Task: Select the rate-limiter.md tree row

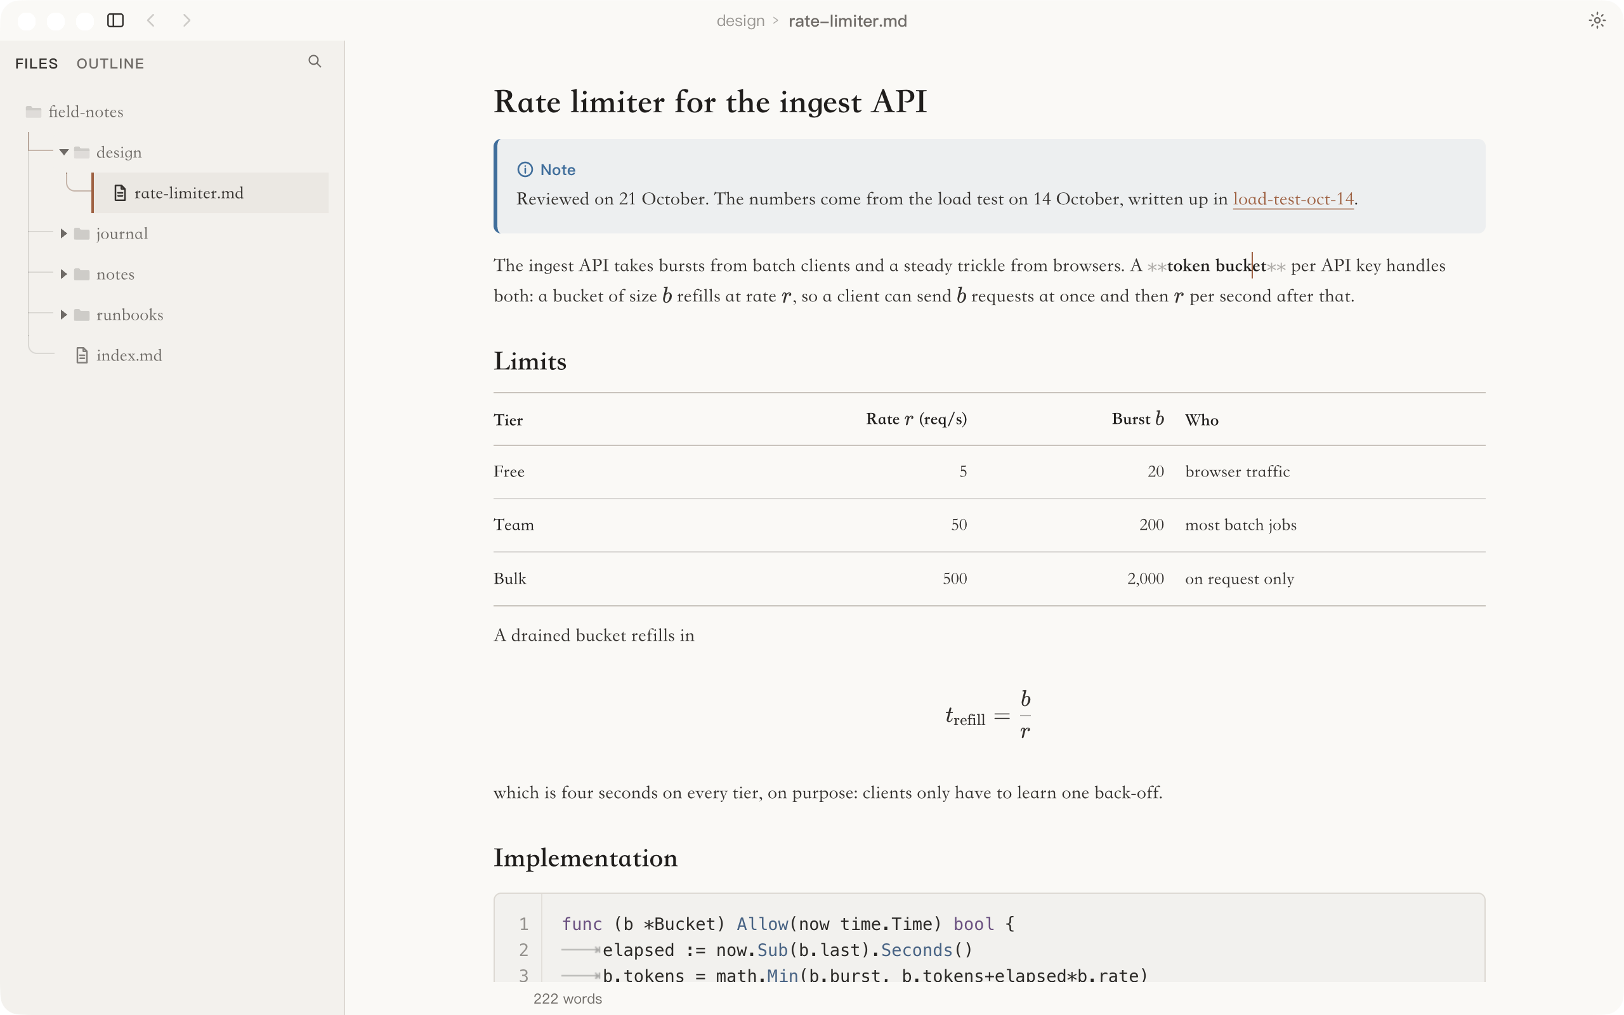Action: tap(210, 193)
